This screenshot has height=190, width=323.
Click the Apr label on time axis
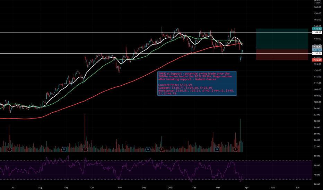click(246, 188)
